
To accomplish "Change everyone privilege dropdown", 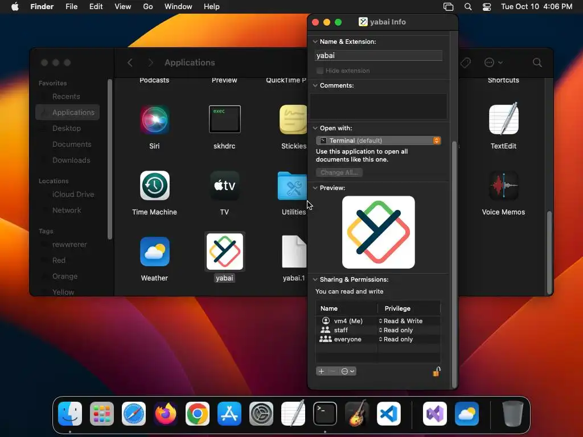I will tap(396, 339).
